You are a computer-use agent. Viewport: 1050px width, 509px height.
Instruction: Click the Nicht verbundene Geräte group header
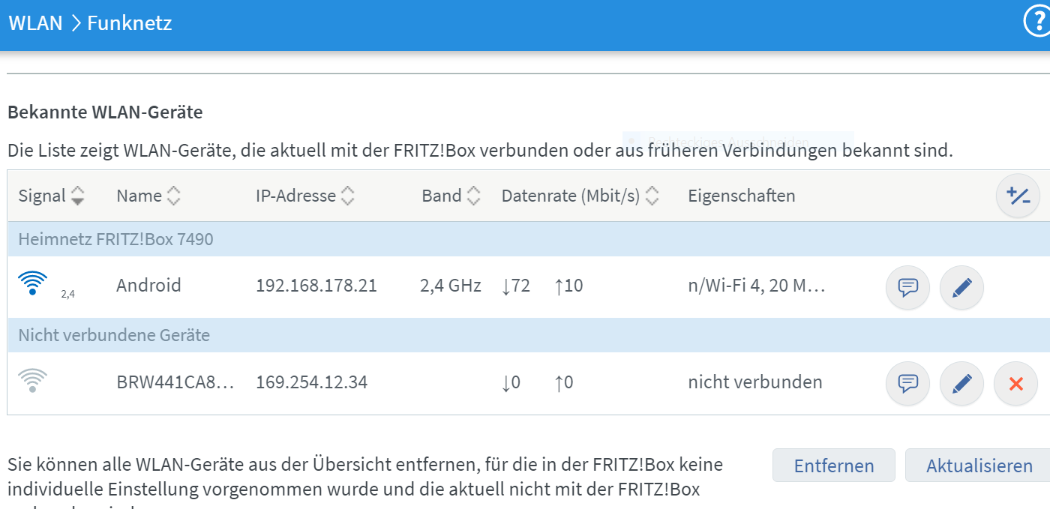pos(528,335)
